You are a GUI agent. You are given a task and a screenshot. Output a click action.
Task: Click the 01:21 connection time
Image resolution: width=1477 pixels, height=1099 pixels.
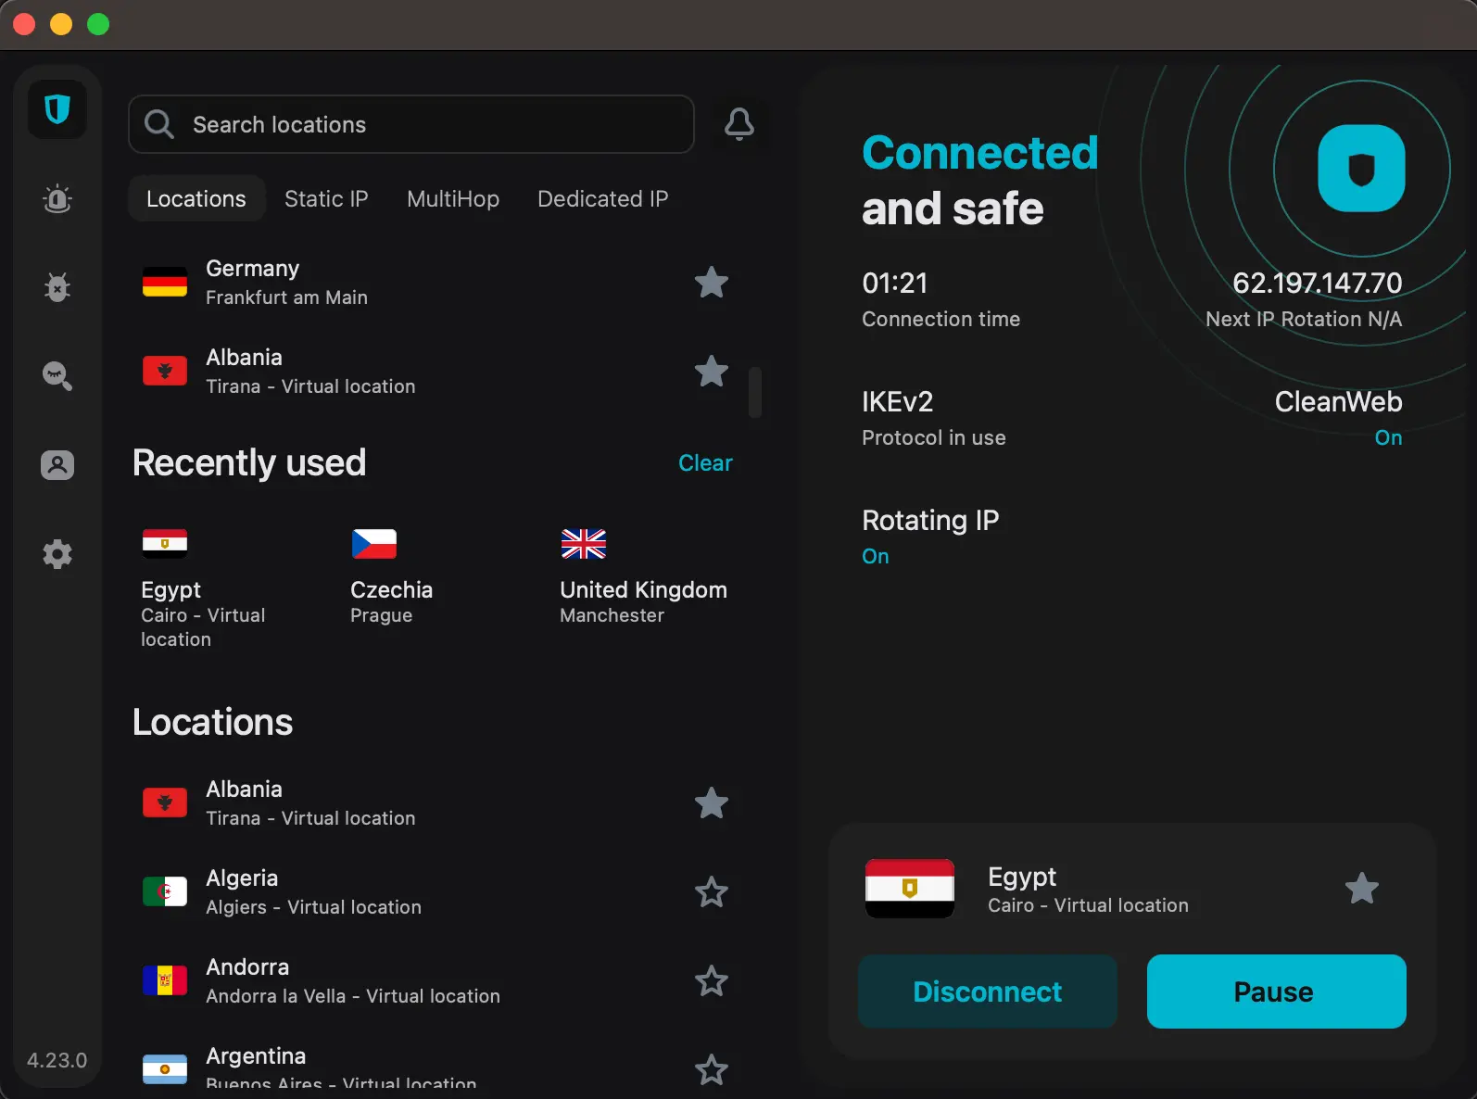[x=894, y=283]
